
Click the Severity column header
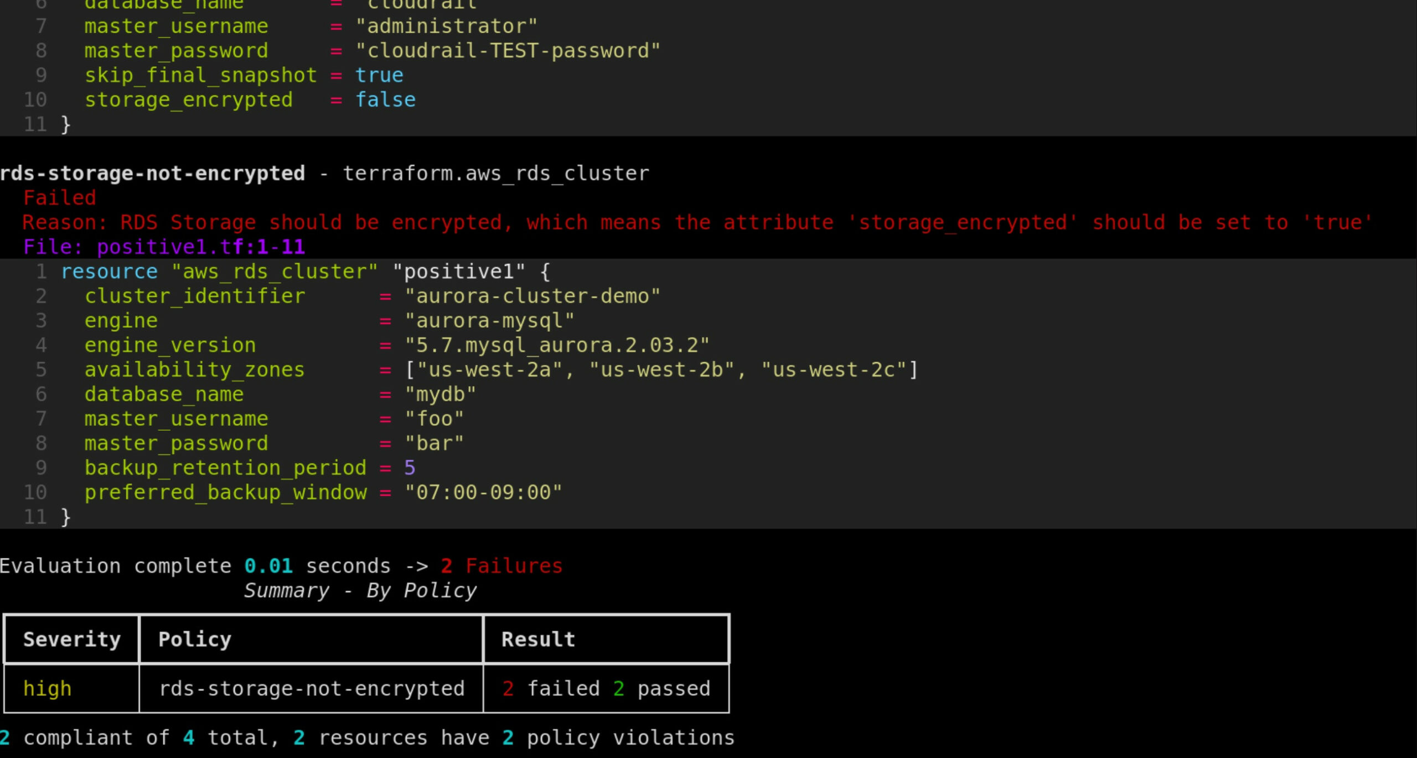point(72,639)
